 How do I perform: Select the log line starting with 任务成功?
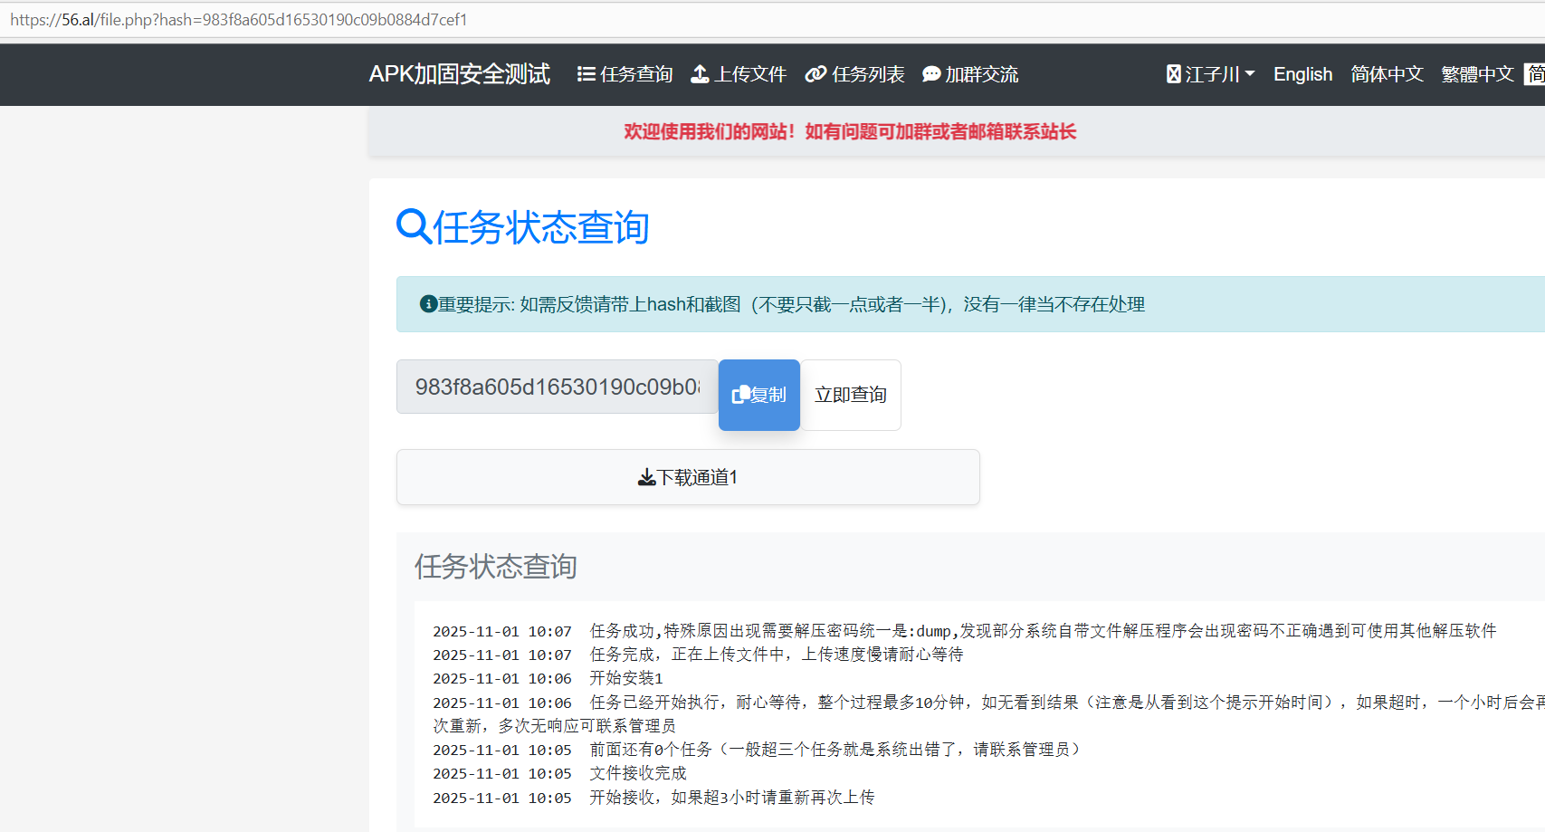point(965,631)
